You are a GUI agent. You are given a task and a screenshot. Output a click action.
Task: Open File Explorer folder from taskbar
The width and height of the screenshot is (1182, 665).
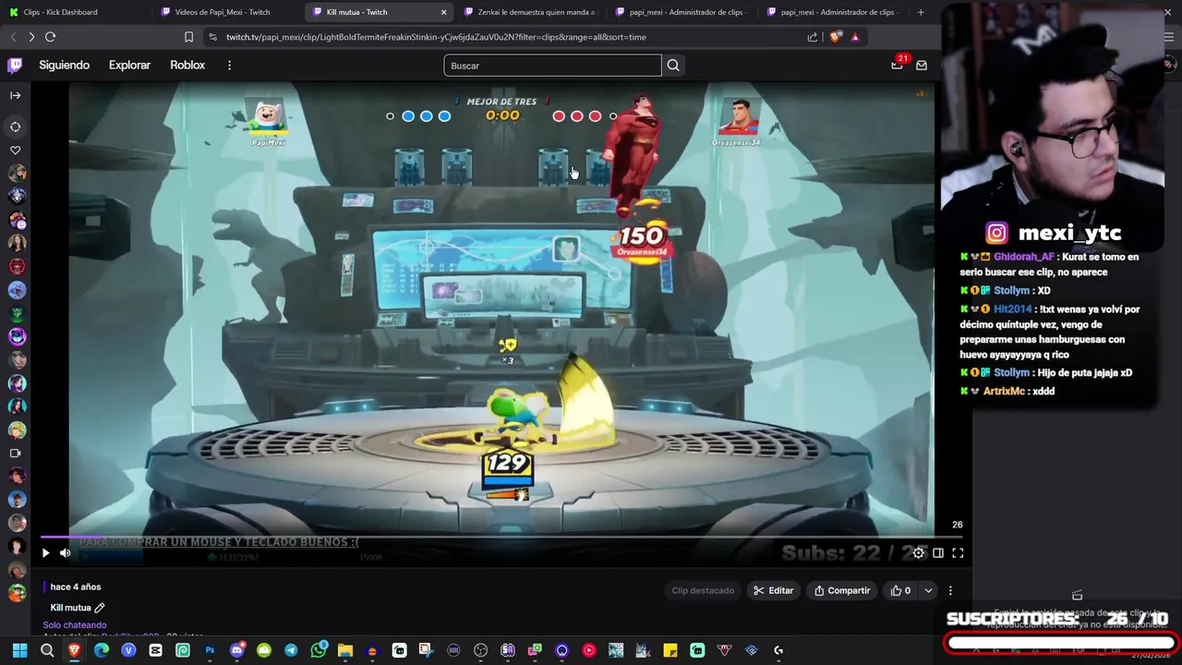point(345,650)
